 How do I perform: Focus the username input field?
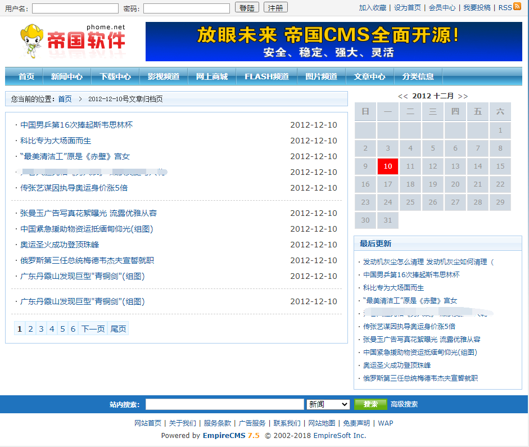pos(75,8)
